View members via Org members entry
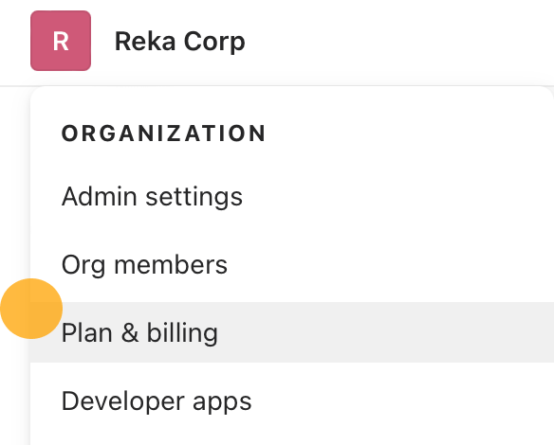Image resolution: width=554 pixels, height=445 pixels. coord(144,265)
